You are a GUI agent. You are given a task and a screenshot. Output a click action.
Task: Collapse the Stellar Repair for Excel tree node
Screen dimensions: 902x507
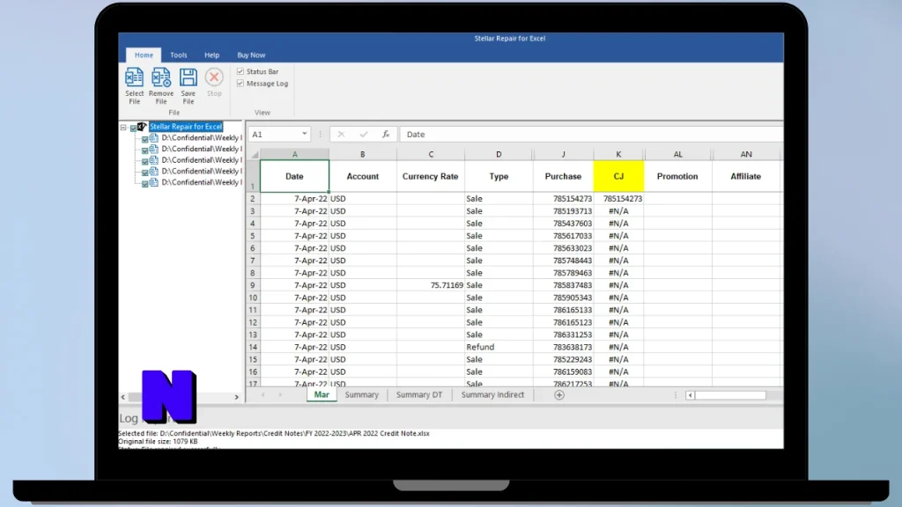click(123, 127)
